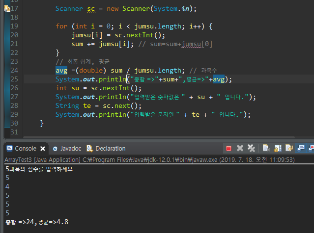Click String te declaration on line 28
Image resolution: width=314 pixels, height=233 pixels.
tap(73, 106)
